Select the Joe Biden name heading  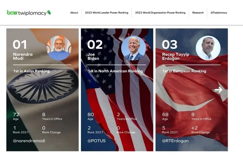(x=93, y=56)
